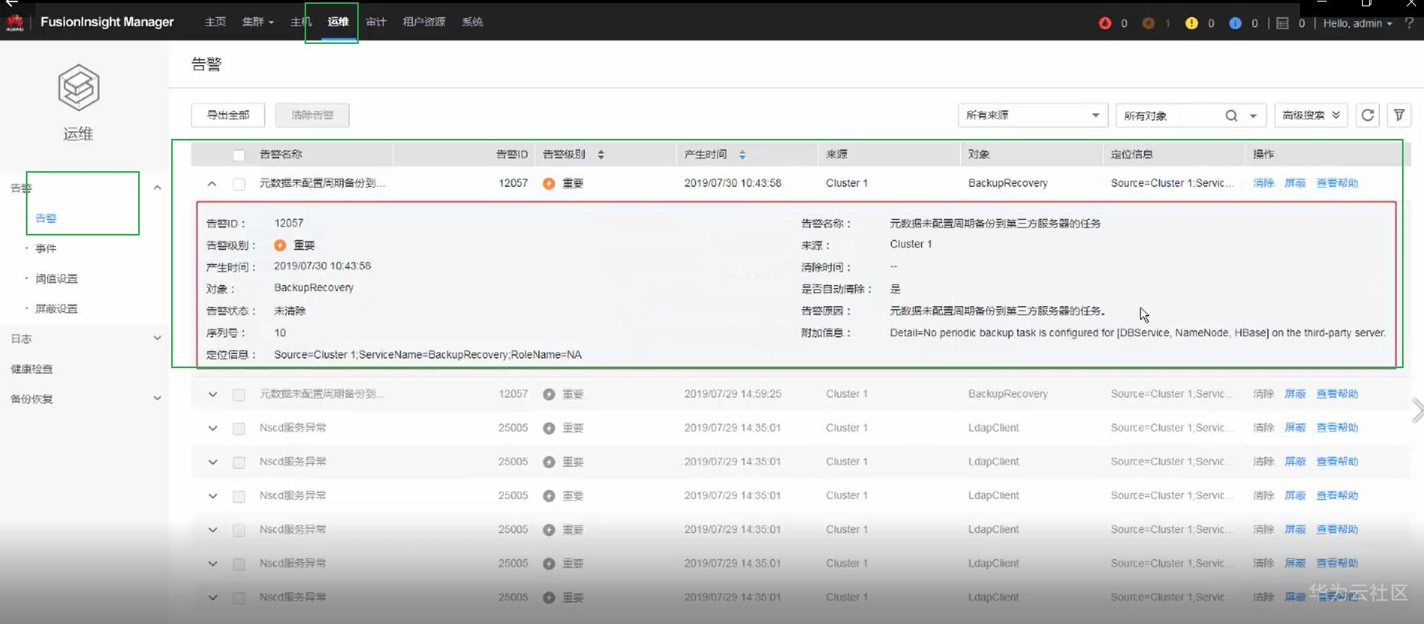The height and width of the screenshot is (624, 1424).
Task: Go back with the top-left arrow
Action: (x=11, y=4)
